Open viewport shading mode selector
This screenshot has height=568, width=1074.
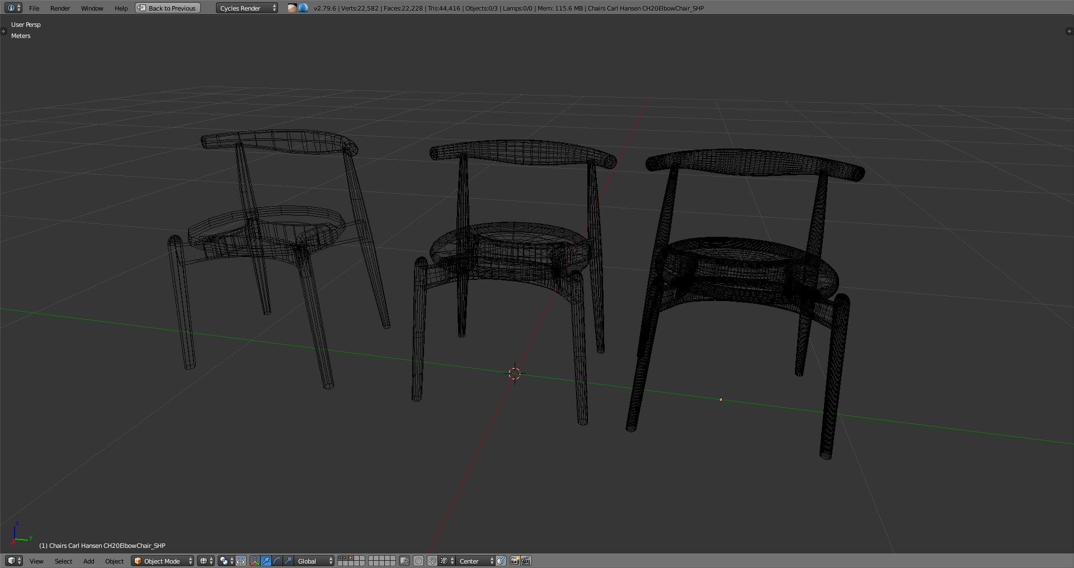click(206, 561)
